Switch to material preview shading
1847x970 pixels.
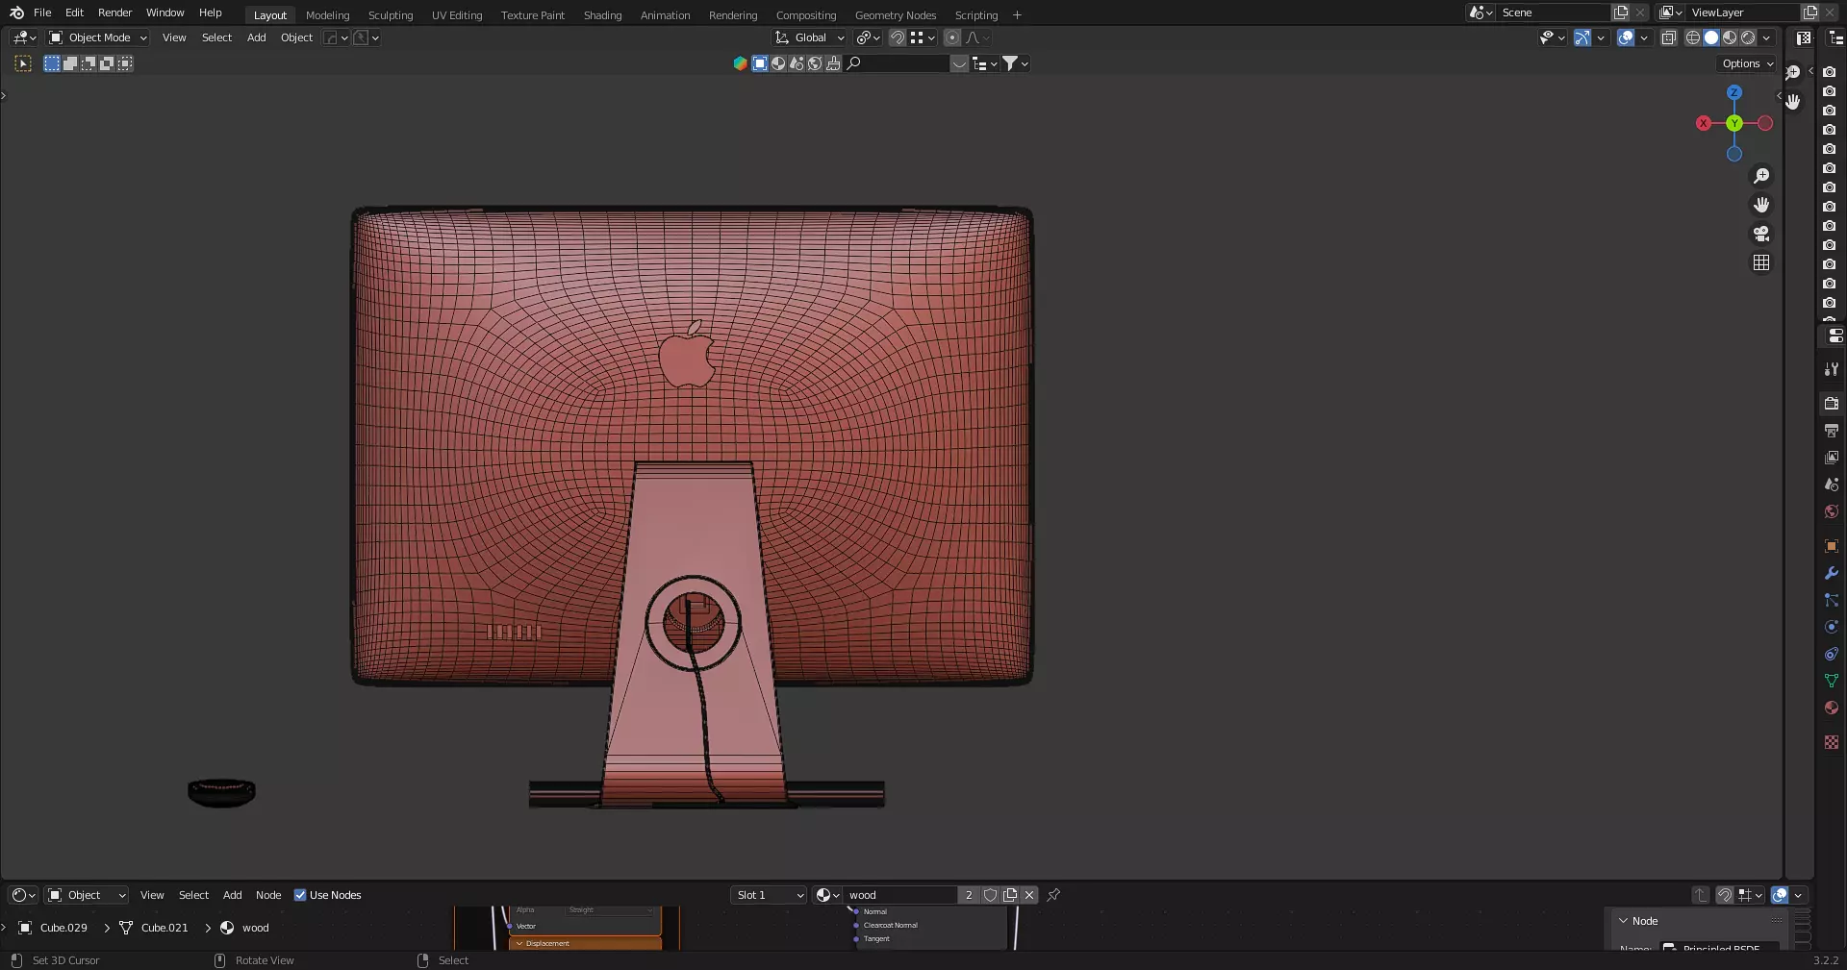point(1730,37)
